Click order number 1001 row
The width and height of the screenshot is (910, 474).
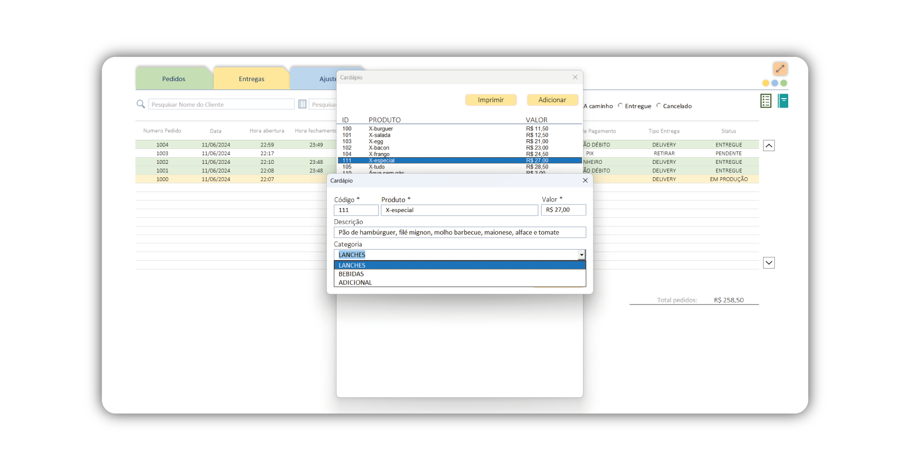pyautogui.click(x=236, y=170)
